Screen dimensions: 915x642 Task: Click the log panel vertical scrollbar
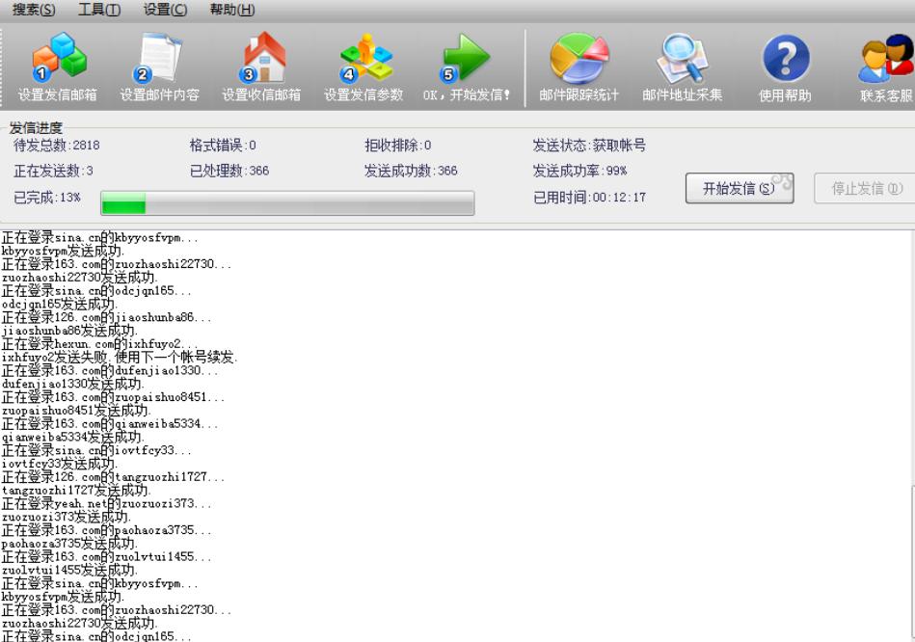(909, 434)
